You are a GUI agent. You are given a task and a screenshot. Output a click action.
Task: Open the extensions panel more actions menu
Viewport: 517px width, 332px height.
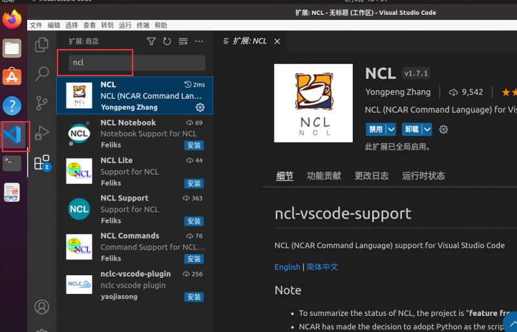coord(199,41)
